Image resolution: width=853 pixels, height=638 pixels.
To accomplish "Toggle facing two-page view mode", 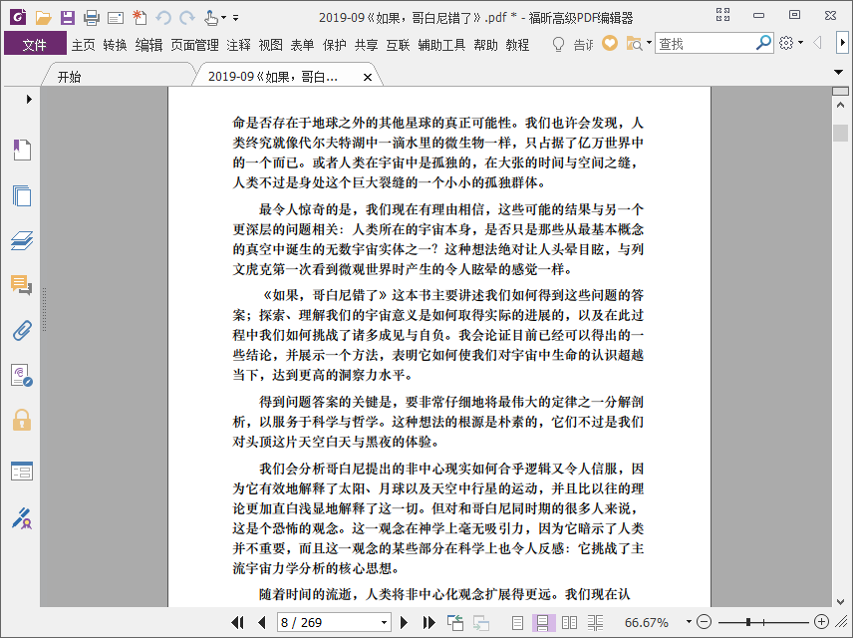I will (x=569, y=622).
